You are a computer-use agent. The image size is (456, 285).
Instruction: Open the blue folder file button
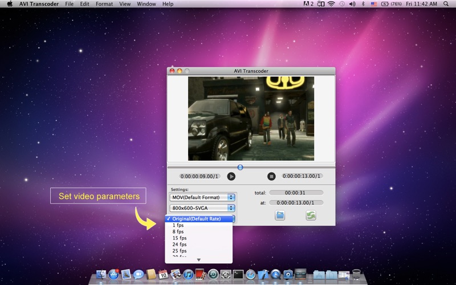(x=280, y=215)
